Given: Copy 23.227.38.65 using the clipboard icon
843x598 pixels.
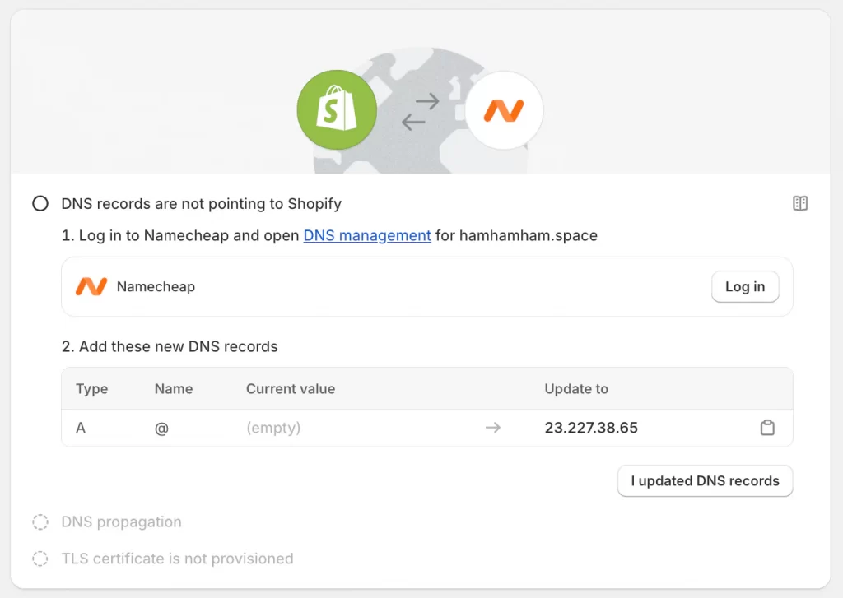Looking at the screenshot, I should (x=767, y=428).
